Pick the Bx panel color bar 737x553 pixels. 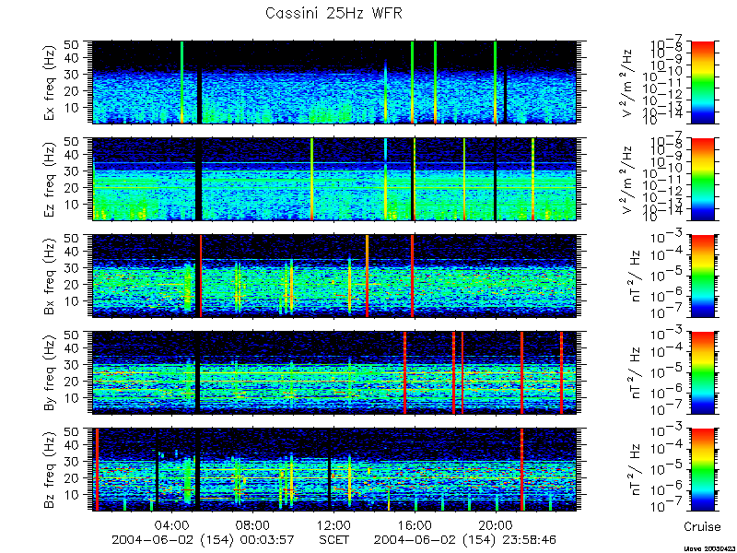tap(702, 276)
